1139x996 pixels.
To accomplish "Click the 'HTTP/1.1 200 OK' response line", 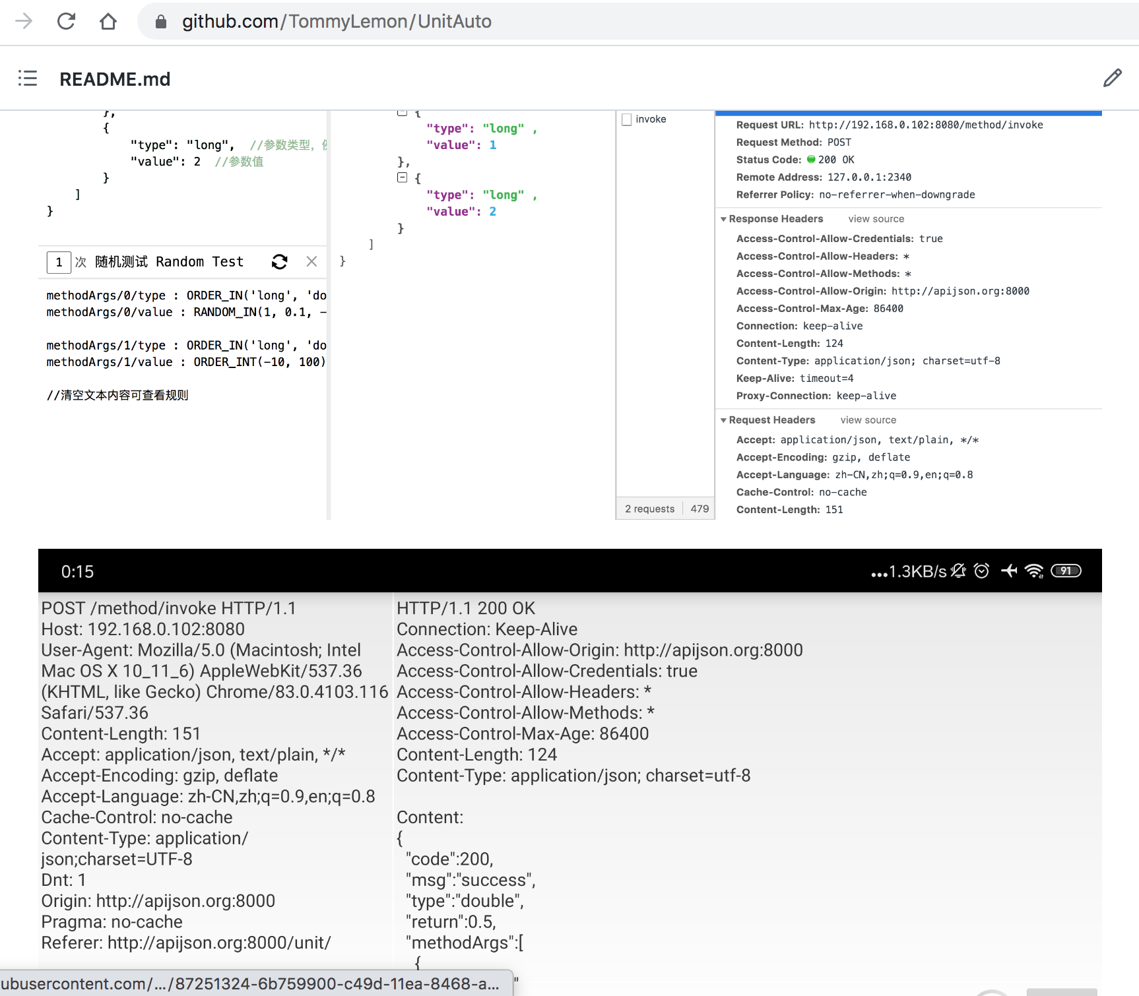I will pos(466,608).
